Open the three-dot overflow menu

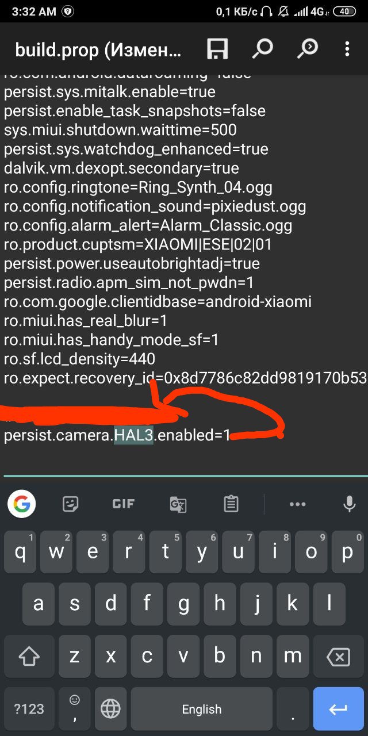(347, 49)
